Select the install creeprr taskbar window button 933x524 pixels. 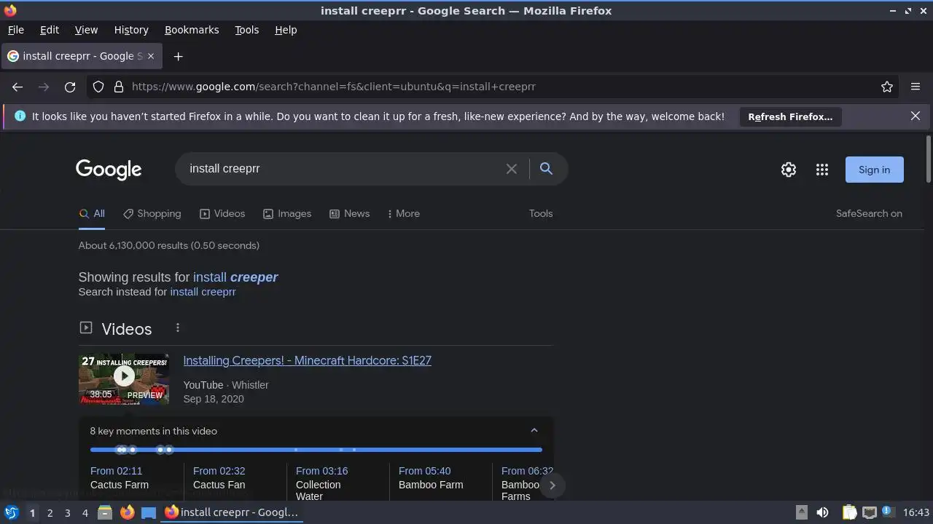(x=232, y=512)
